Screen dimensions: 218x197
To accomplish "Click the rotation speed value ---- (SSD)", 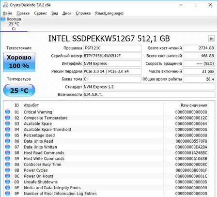I will pyautogui.click(x=199, y=63).
